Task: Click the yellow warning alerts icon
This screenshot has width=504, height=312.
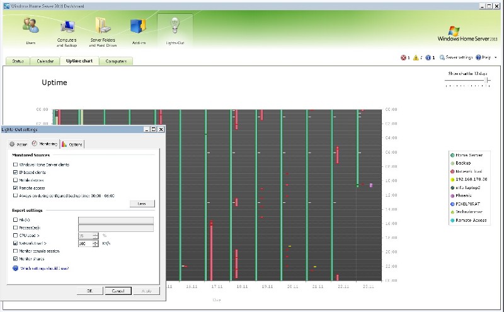Action: 416,57
